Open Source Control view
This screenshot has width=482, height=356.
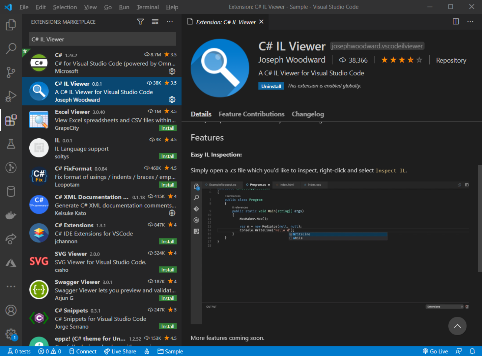coord(11,72)
